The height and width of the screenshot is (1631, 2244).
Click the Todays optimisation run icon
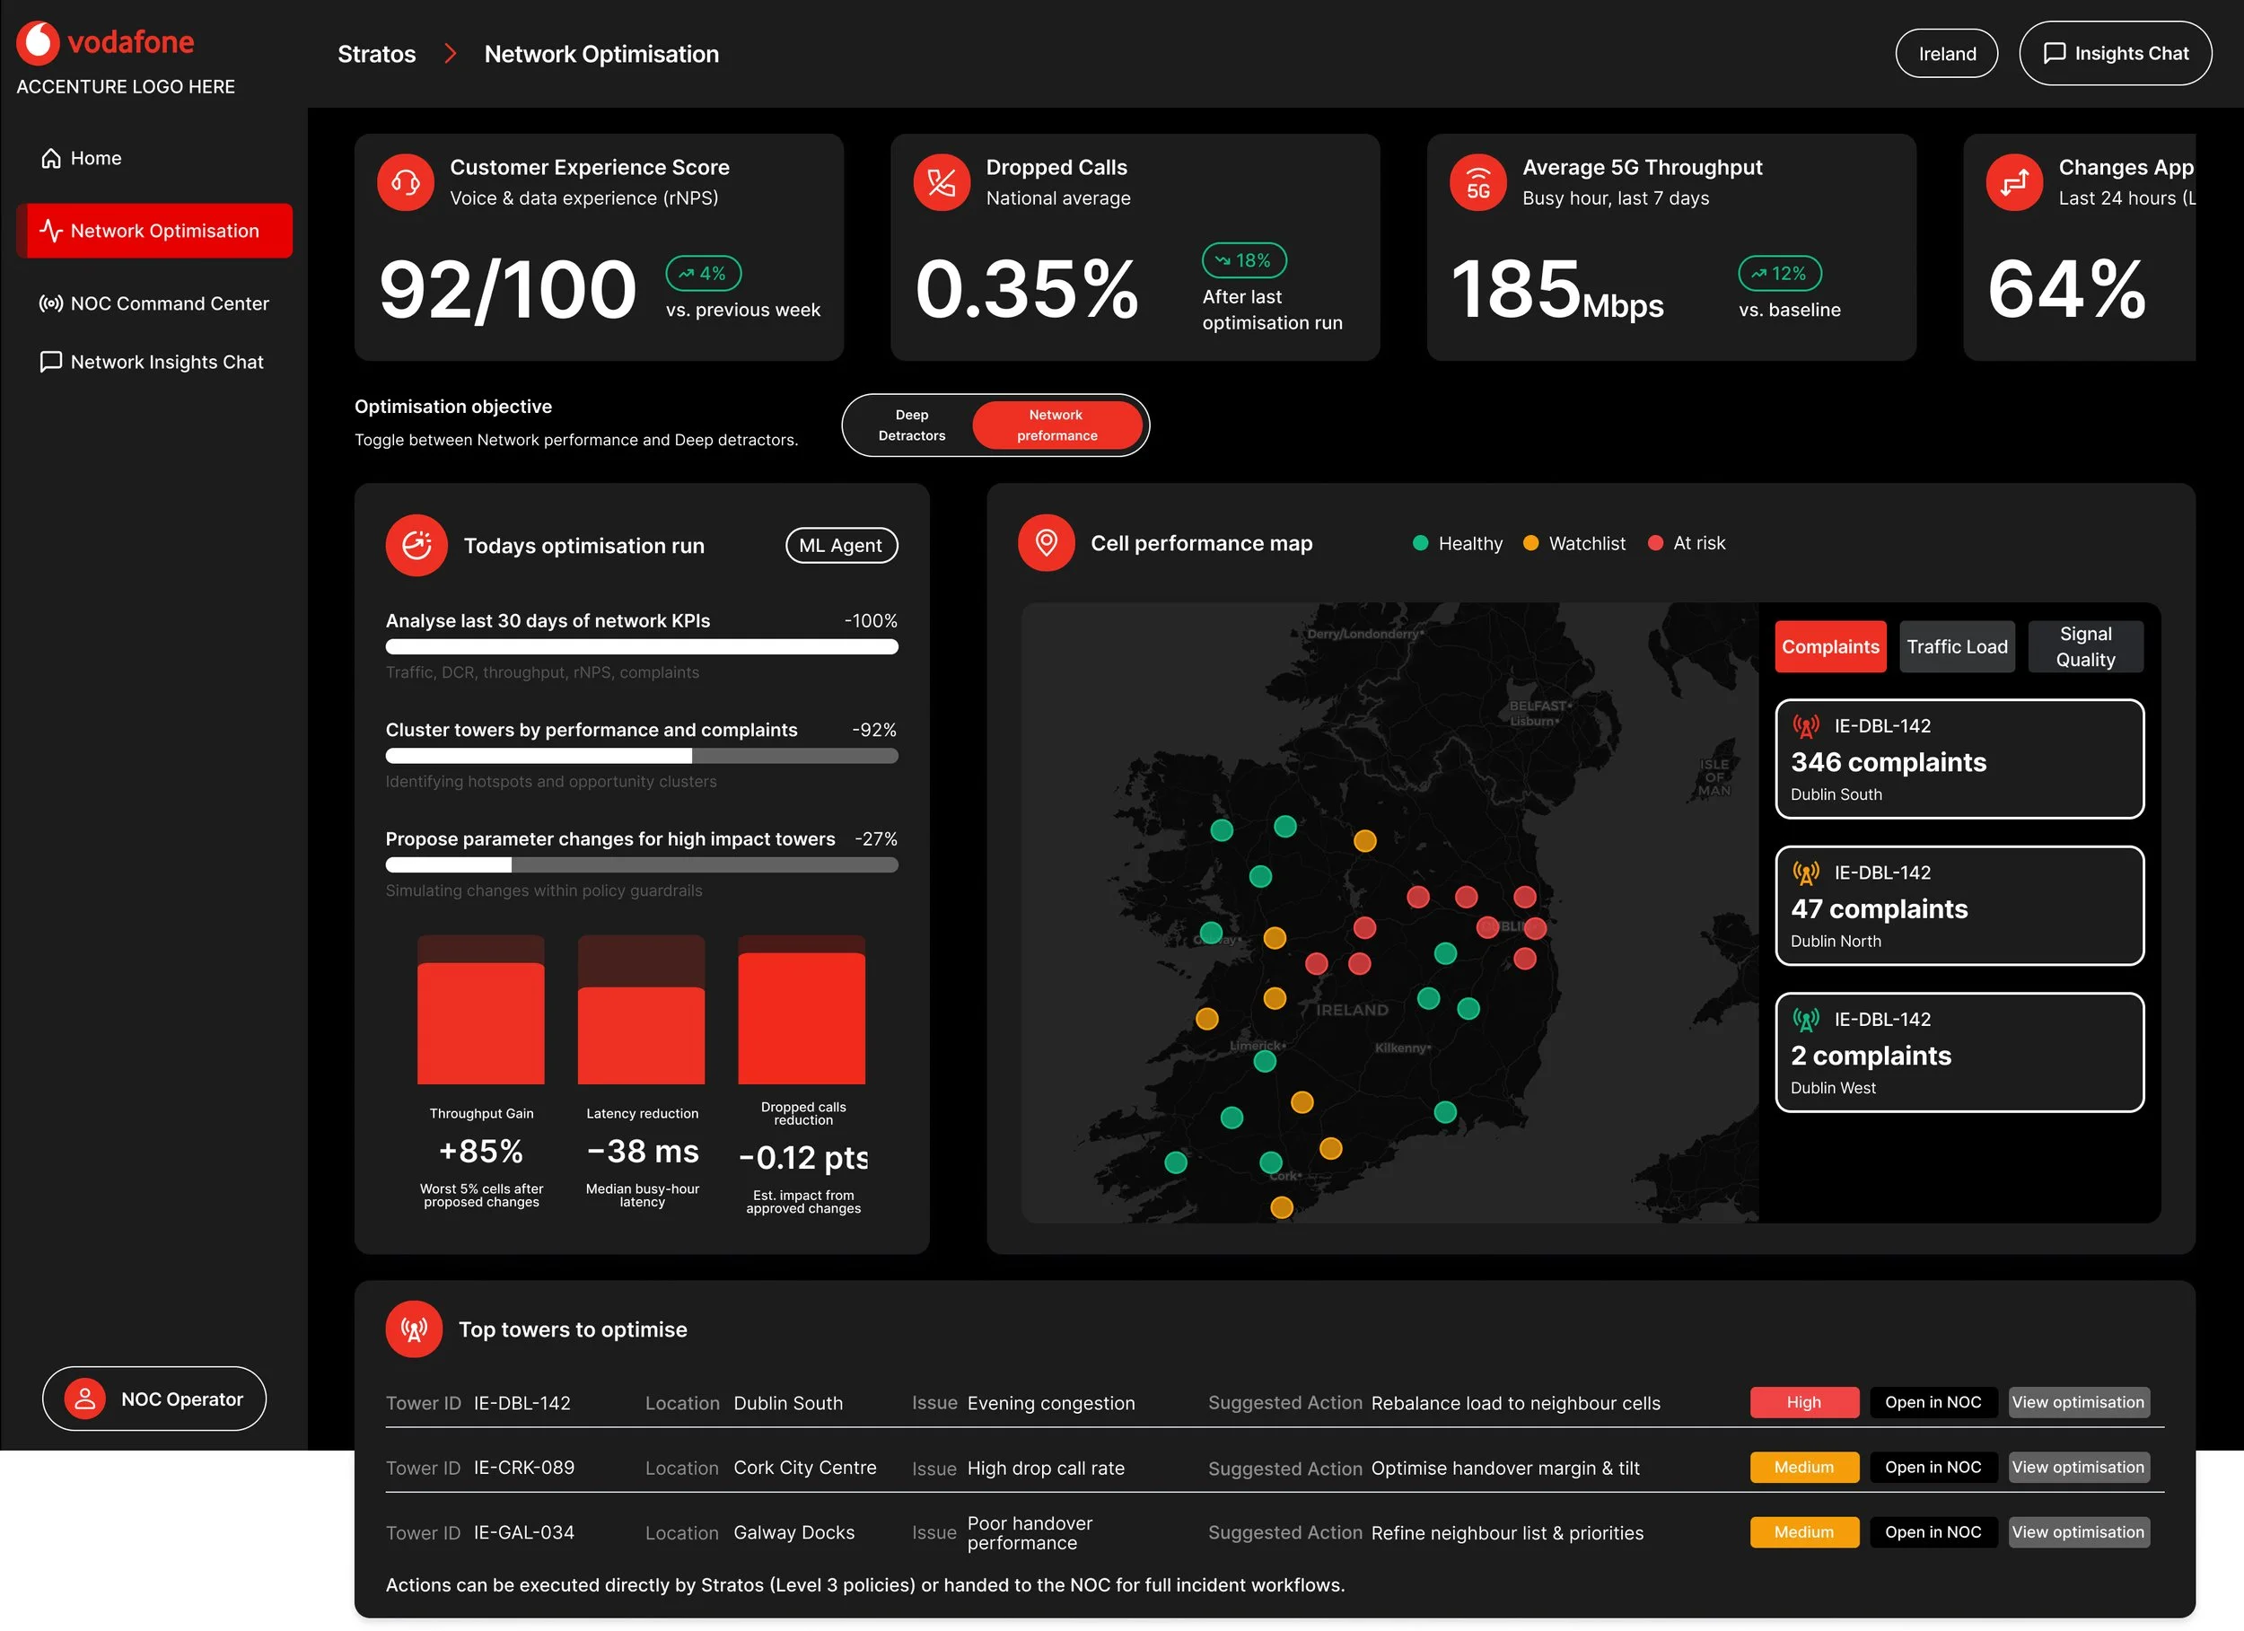pos(416,546)
